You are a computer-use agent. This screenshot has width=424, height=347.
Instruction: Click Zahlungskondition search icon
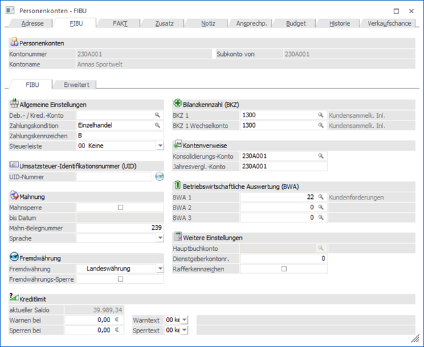pos(158,125)
